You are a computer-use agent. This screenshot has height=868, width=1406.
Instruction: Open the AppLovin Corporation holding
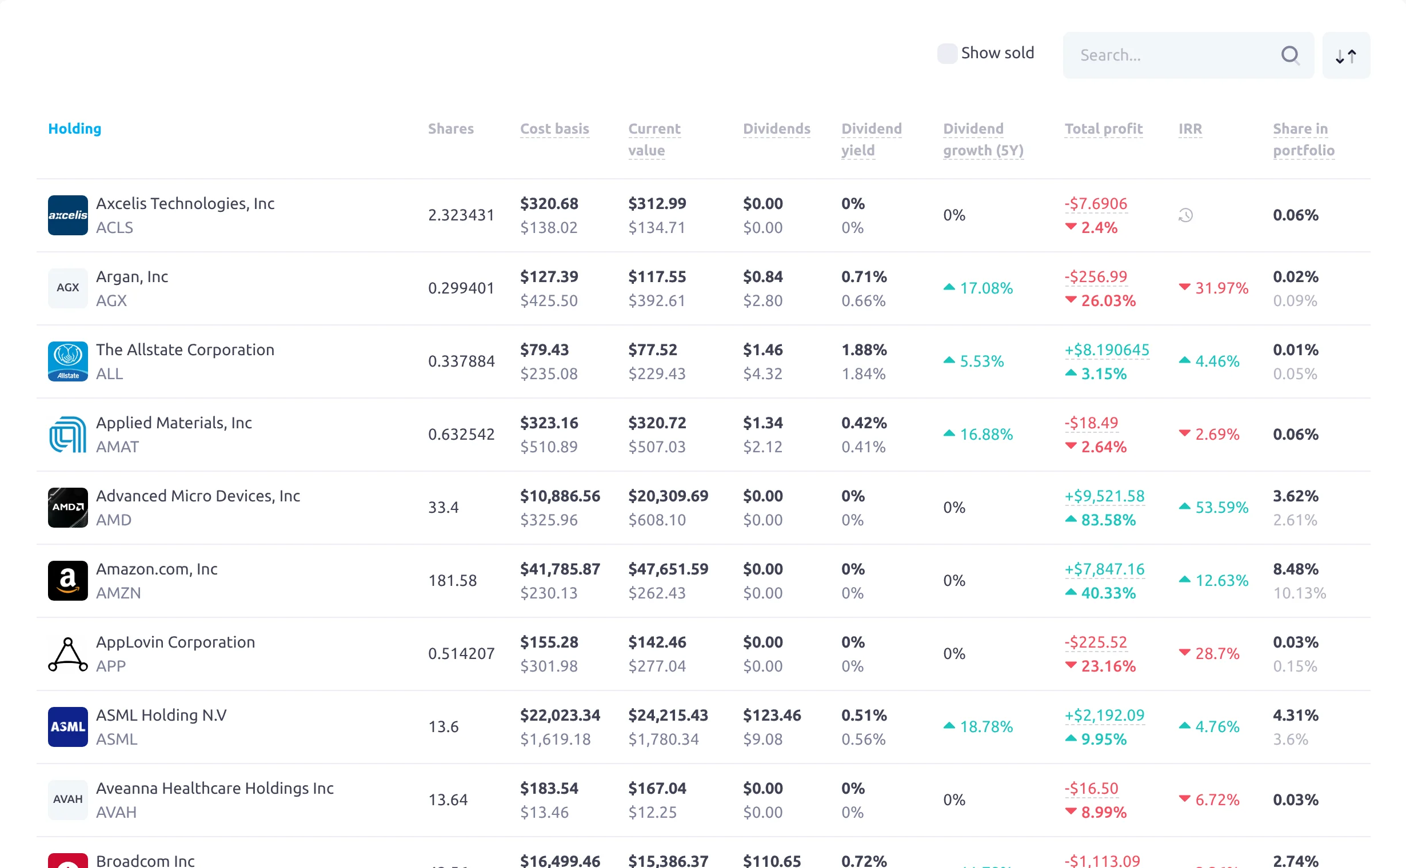point(176,642)
